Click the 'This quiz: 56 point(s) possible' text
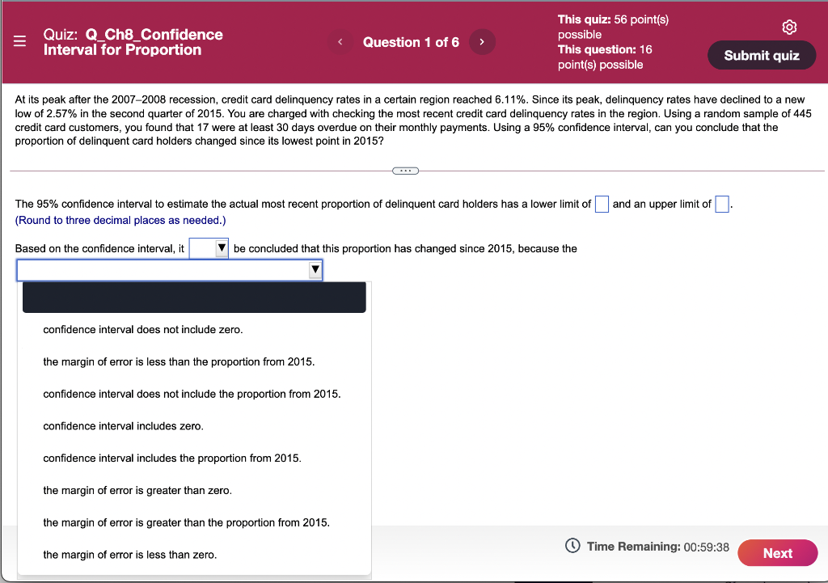This screenshot has height=583, width=828. (x=613, y=27)
